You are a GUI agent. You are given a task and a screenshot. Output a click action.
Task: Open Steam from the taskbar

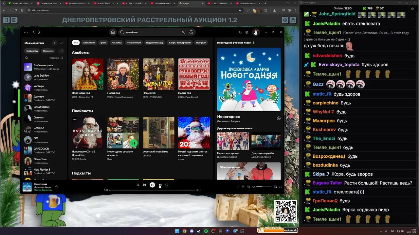pyautogui.click(x=199, y=231)
